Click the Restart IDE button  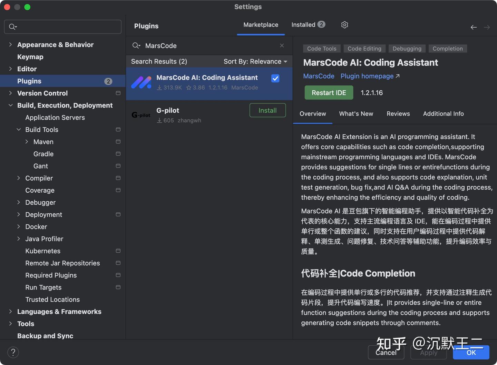[329, 93]
